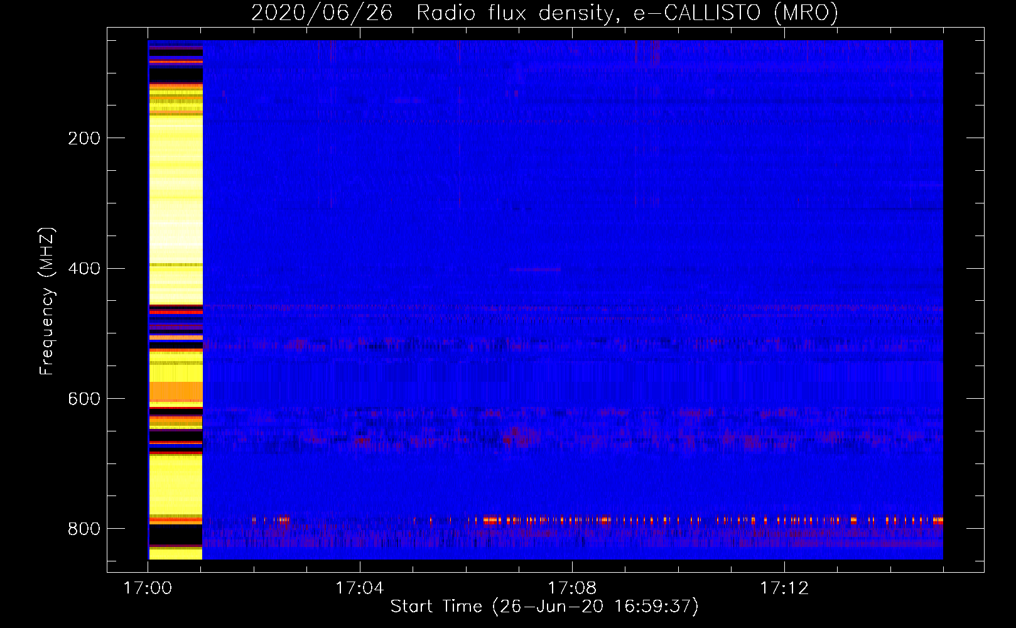Click the plot title "2020/06/26 Radio flux density, e-CALLISTO (MRO)"
Screen dimensions: 1016x628
(x=544, y=13)
